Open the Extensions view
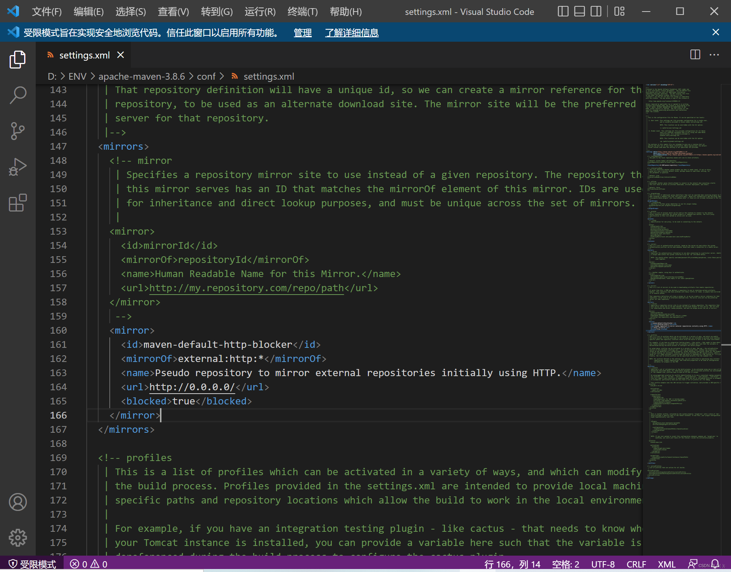This screenshot has width=731, height=572. [17, 203]
